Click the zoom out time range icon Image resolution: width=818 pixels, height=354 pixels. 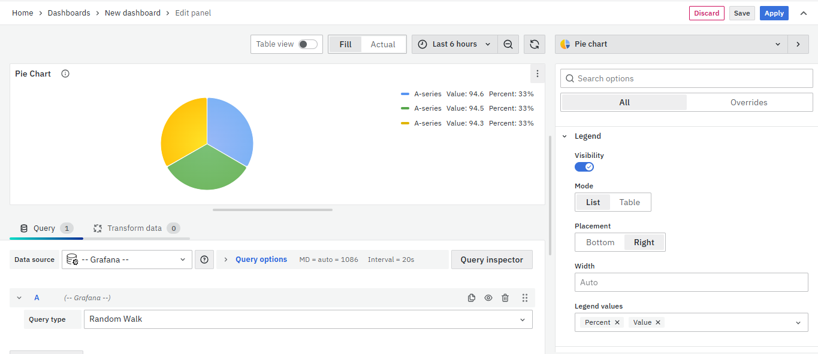(508, 44)
